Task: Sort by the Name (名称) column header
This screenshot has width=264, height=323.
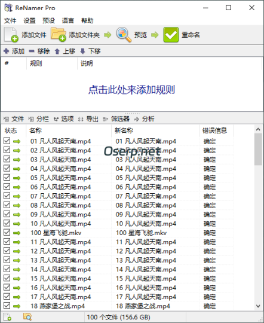Action: click(69, 130)
